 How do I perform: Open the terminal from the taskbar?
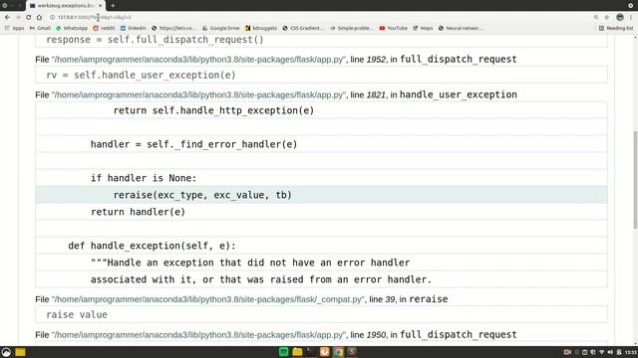[x=311, y=352]
